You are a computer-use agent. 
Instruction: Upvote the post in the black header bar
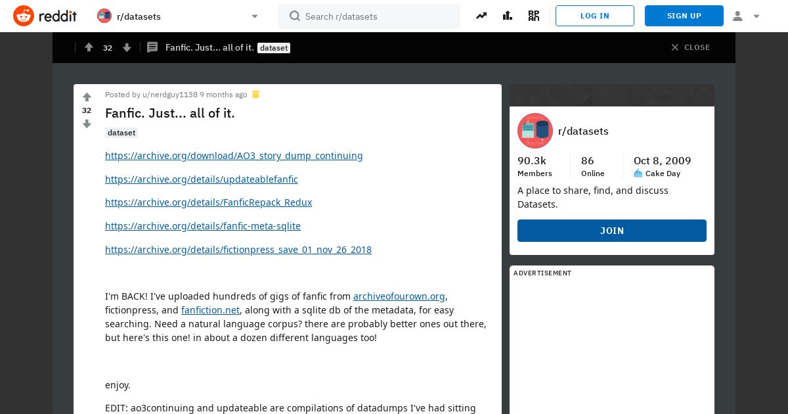point(89,47)
